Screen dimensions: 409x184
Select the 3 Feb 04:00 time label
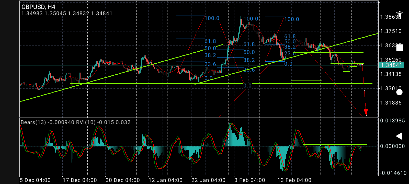(250, 180)
